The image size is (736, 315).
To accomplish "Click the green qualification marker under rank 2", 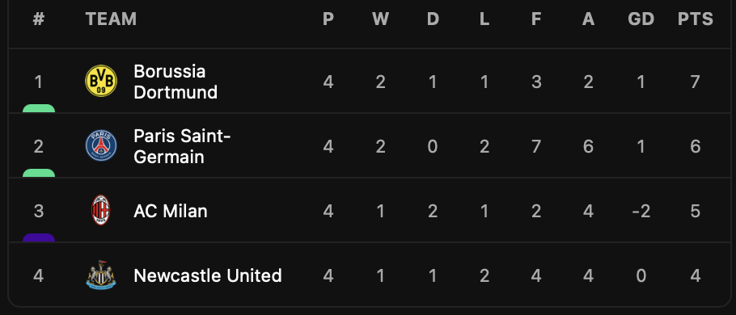I will tap(39, 173).
